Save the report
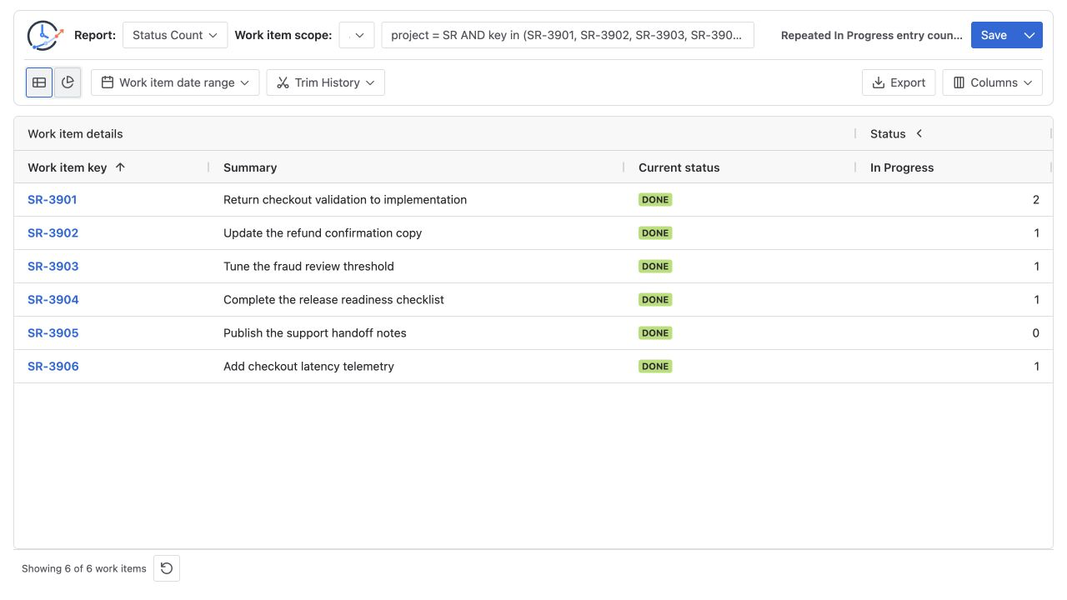Image resolution: width=1067 pixels, height=600 pixels. pos(994,35)
